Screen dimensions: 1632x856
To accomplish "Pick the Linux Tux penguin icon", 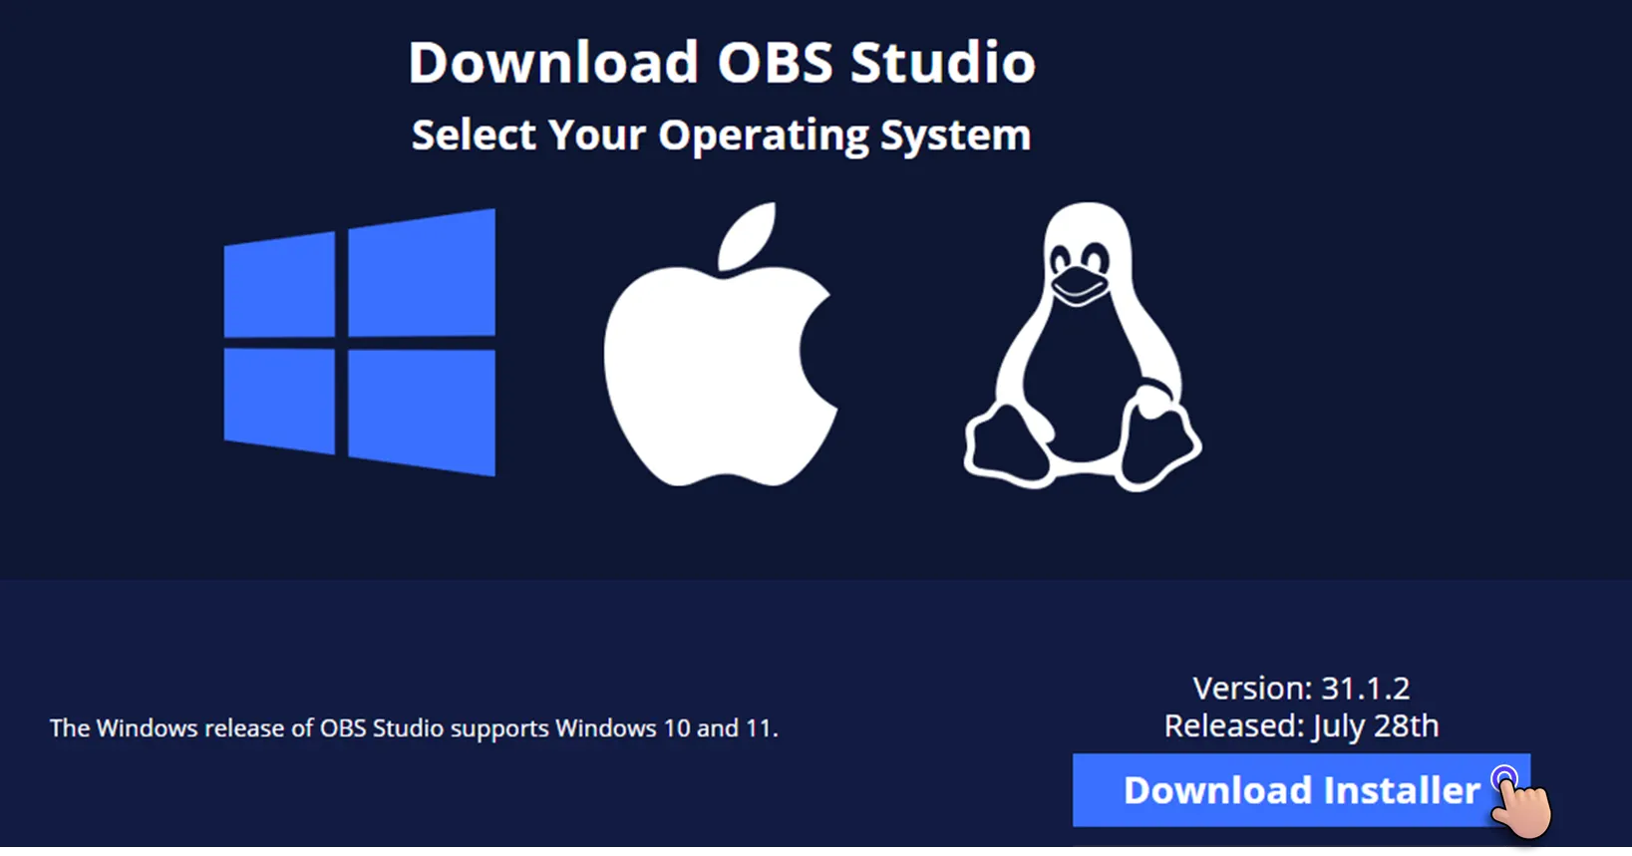I will [1083, 347].
